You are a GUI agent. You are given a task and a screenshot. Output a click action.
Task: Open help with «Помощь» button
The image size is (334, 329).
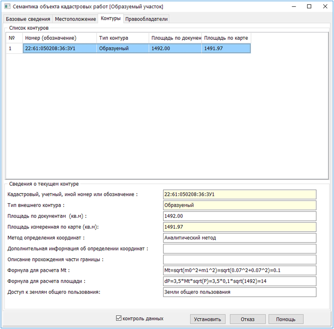pyautogui.click(x=286, y=319)
